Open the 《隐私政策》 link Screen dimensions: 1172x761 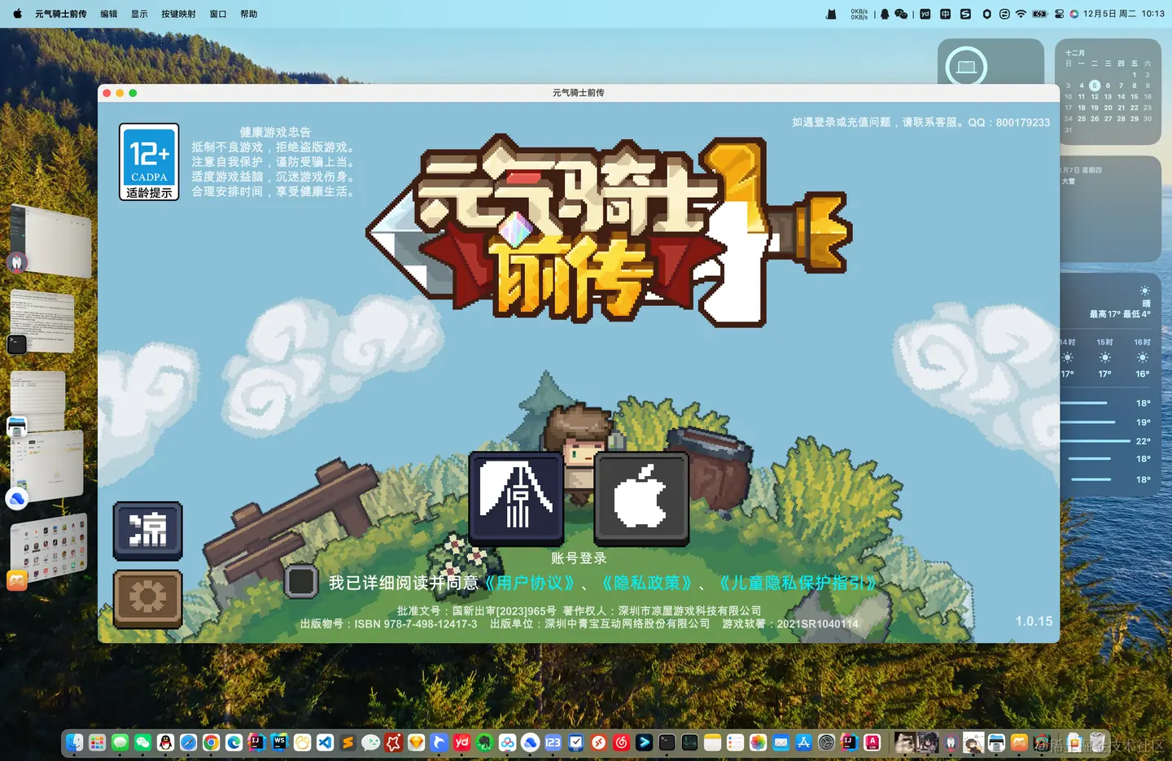(647, 583)
